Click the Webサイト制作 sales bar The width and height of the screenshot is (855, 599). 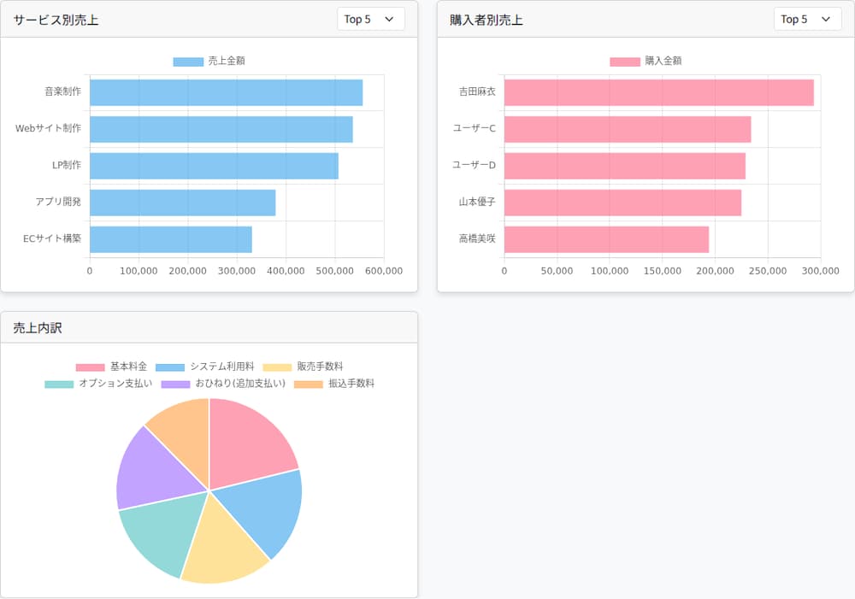click(x=221, y=129)
